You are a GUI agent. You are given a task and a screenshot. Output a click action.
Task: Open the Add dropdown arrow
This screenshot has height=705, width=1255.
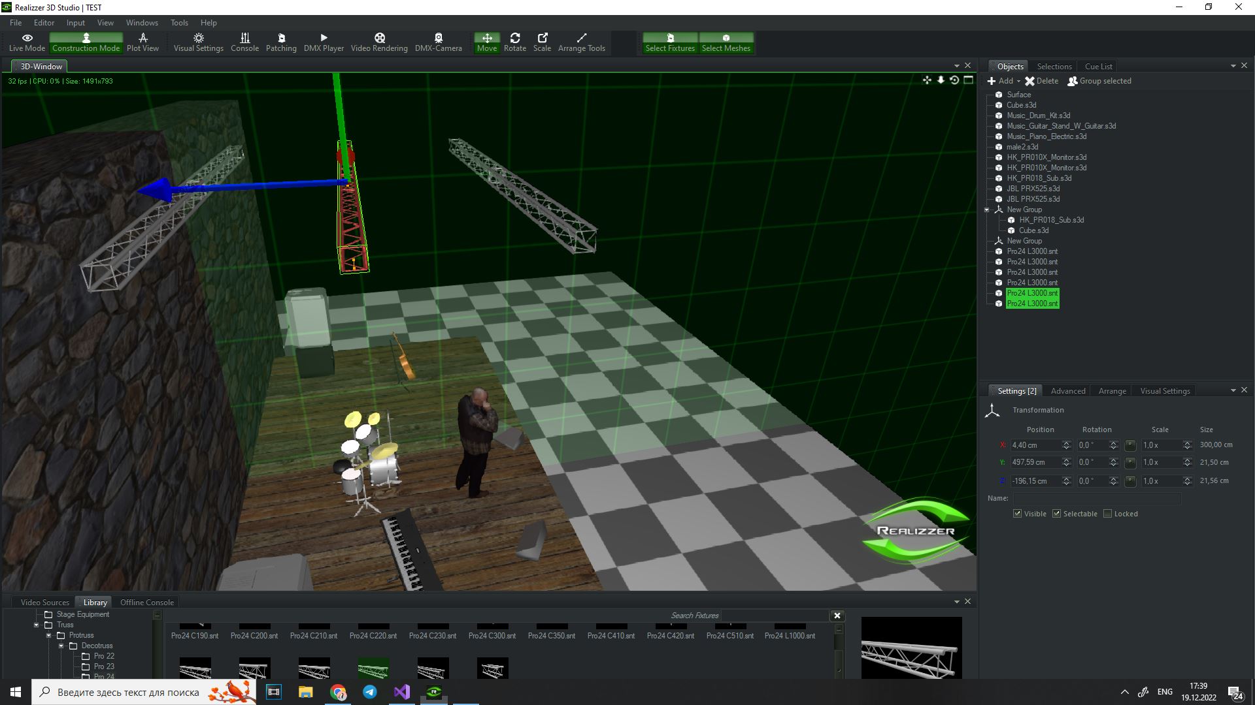(x=1018, y=82)
